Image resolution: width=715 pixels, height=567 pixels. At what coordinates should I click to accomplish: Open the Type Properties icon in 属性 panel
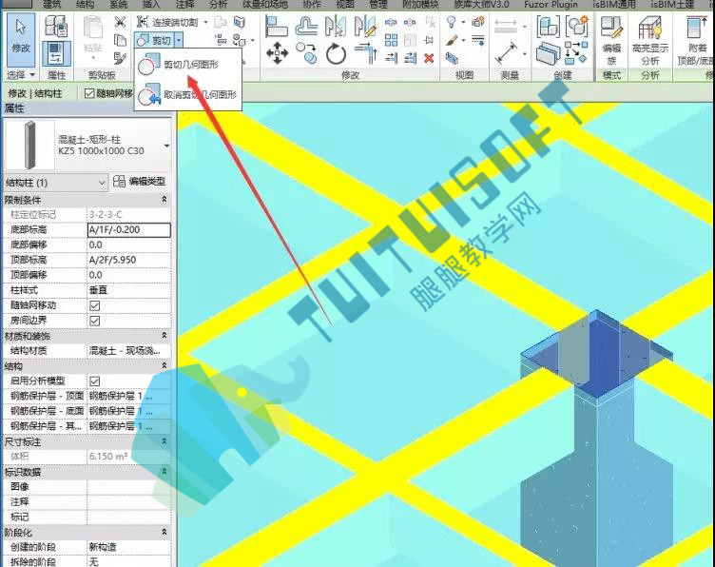pos(56,26)
